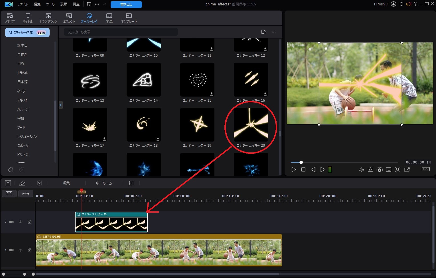Select sticker thumbnail エナジー 19
The height and width of the screenshot is (278, 436).
197,124
